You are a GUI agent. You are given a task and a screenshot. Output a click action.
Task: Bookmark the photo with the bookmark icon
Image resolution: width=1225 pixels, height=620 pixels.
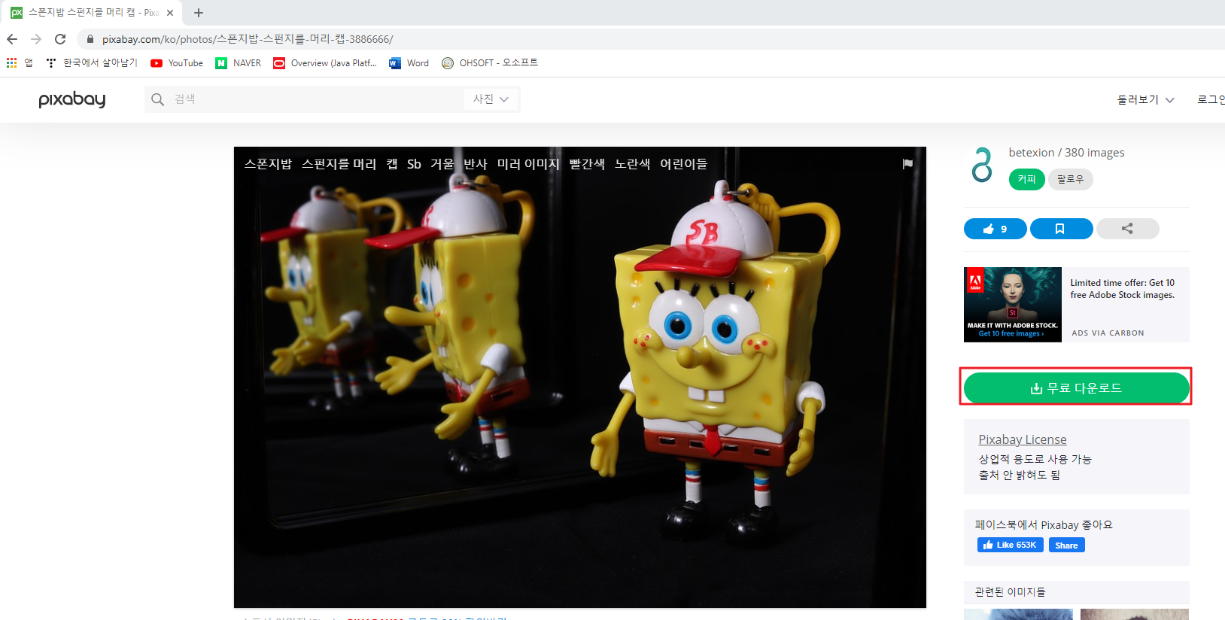click(1061, 229)
